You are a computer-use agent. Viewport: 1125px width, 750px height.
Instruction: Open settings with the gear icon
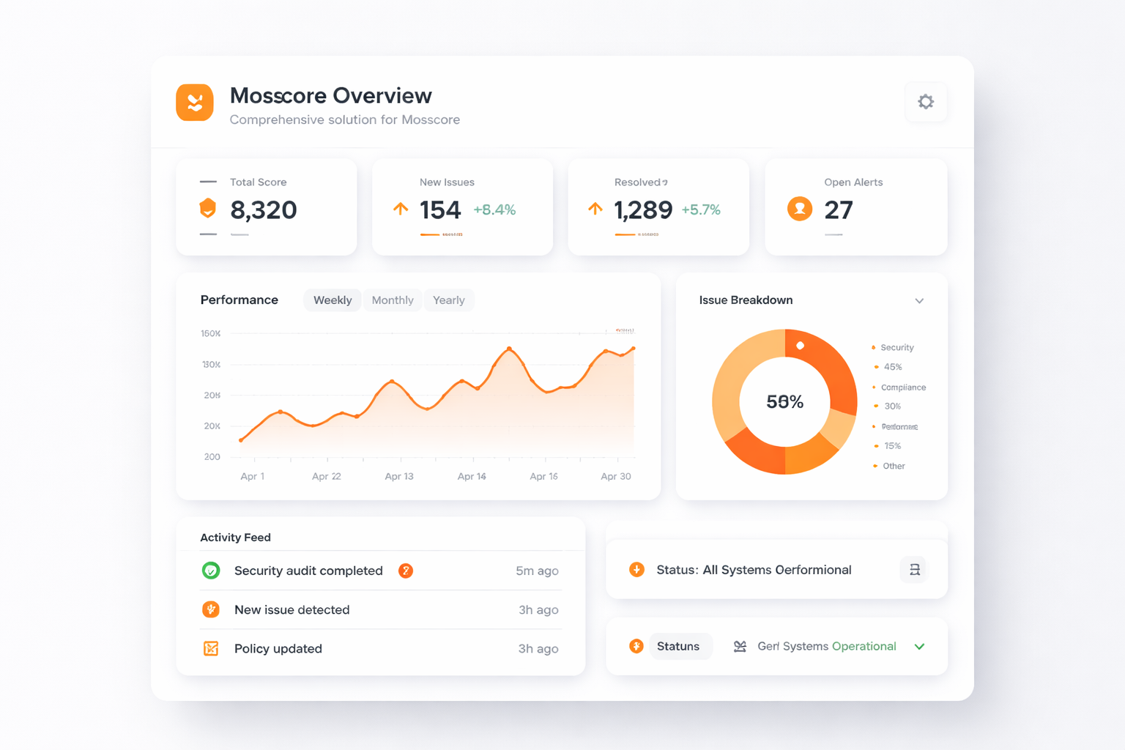pyautogui.click(x=926, y=102)
